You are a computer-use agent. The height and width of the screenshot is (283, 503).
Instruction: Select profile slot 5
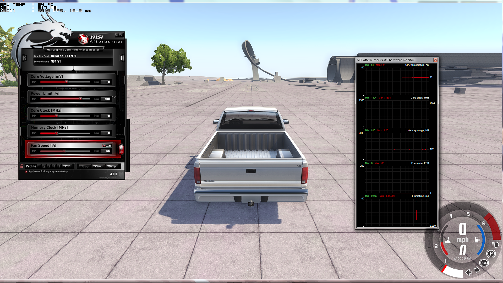[x=59, y=166]
